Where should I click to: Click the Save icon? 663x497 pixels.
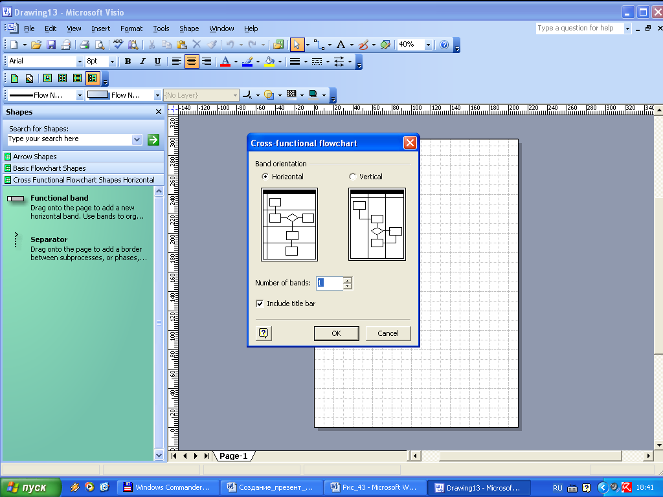[x=51, y=45]
